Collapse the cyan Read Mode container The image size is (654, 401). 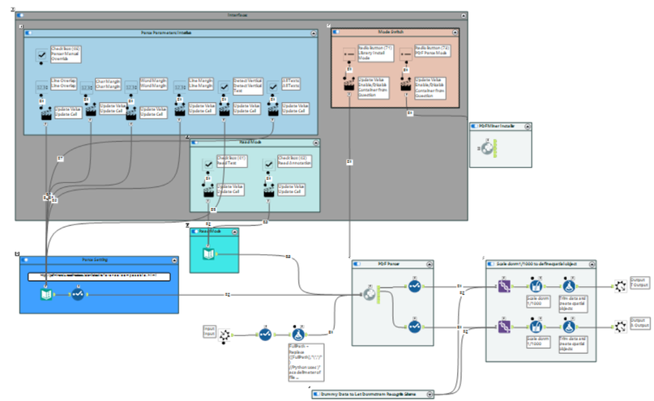click(235, 232)
